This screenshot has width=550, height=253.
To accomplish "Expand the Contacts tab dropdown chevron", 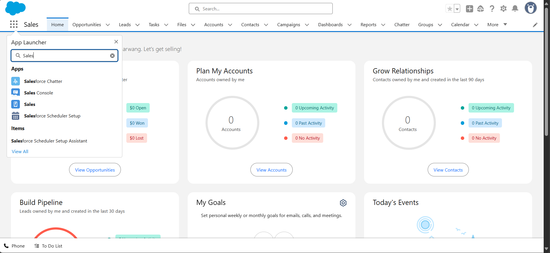I will click(x=266, y=25).
